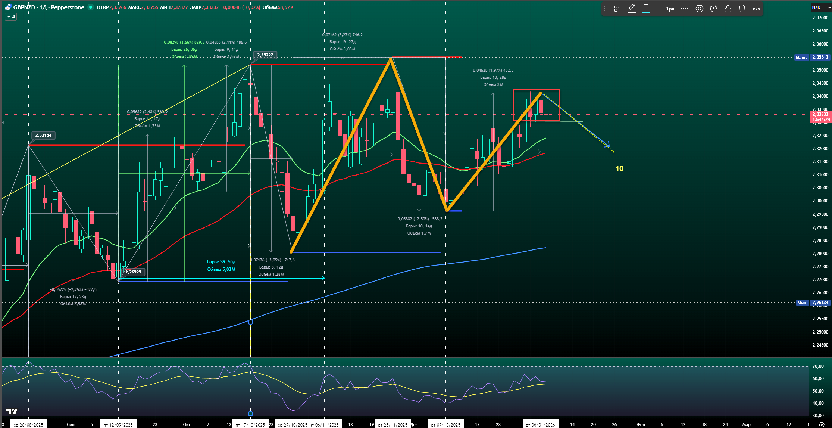
Task: Click green market status dot
Action: tap(90, 7)
